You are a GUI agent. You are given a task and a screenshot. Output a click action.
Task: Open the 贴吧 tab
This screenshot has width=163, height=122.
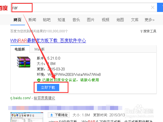coord(47,20)
